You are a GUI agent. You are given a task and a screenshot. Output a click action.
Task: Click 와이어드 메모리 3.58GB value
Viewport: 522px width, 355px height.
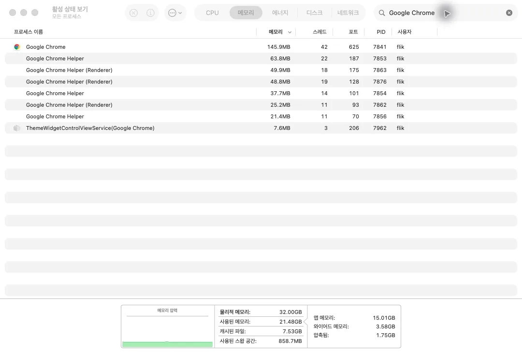coord(386,327)
